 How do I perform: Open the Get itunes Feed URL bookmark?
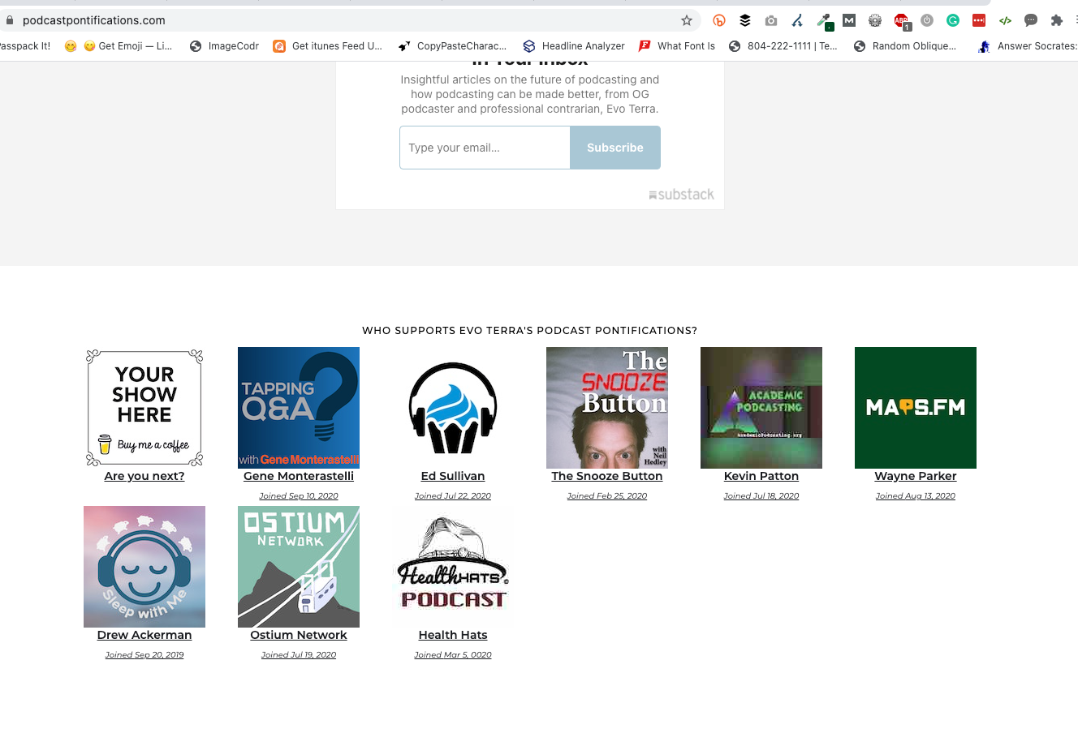pos(328,46)
